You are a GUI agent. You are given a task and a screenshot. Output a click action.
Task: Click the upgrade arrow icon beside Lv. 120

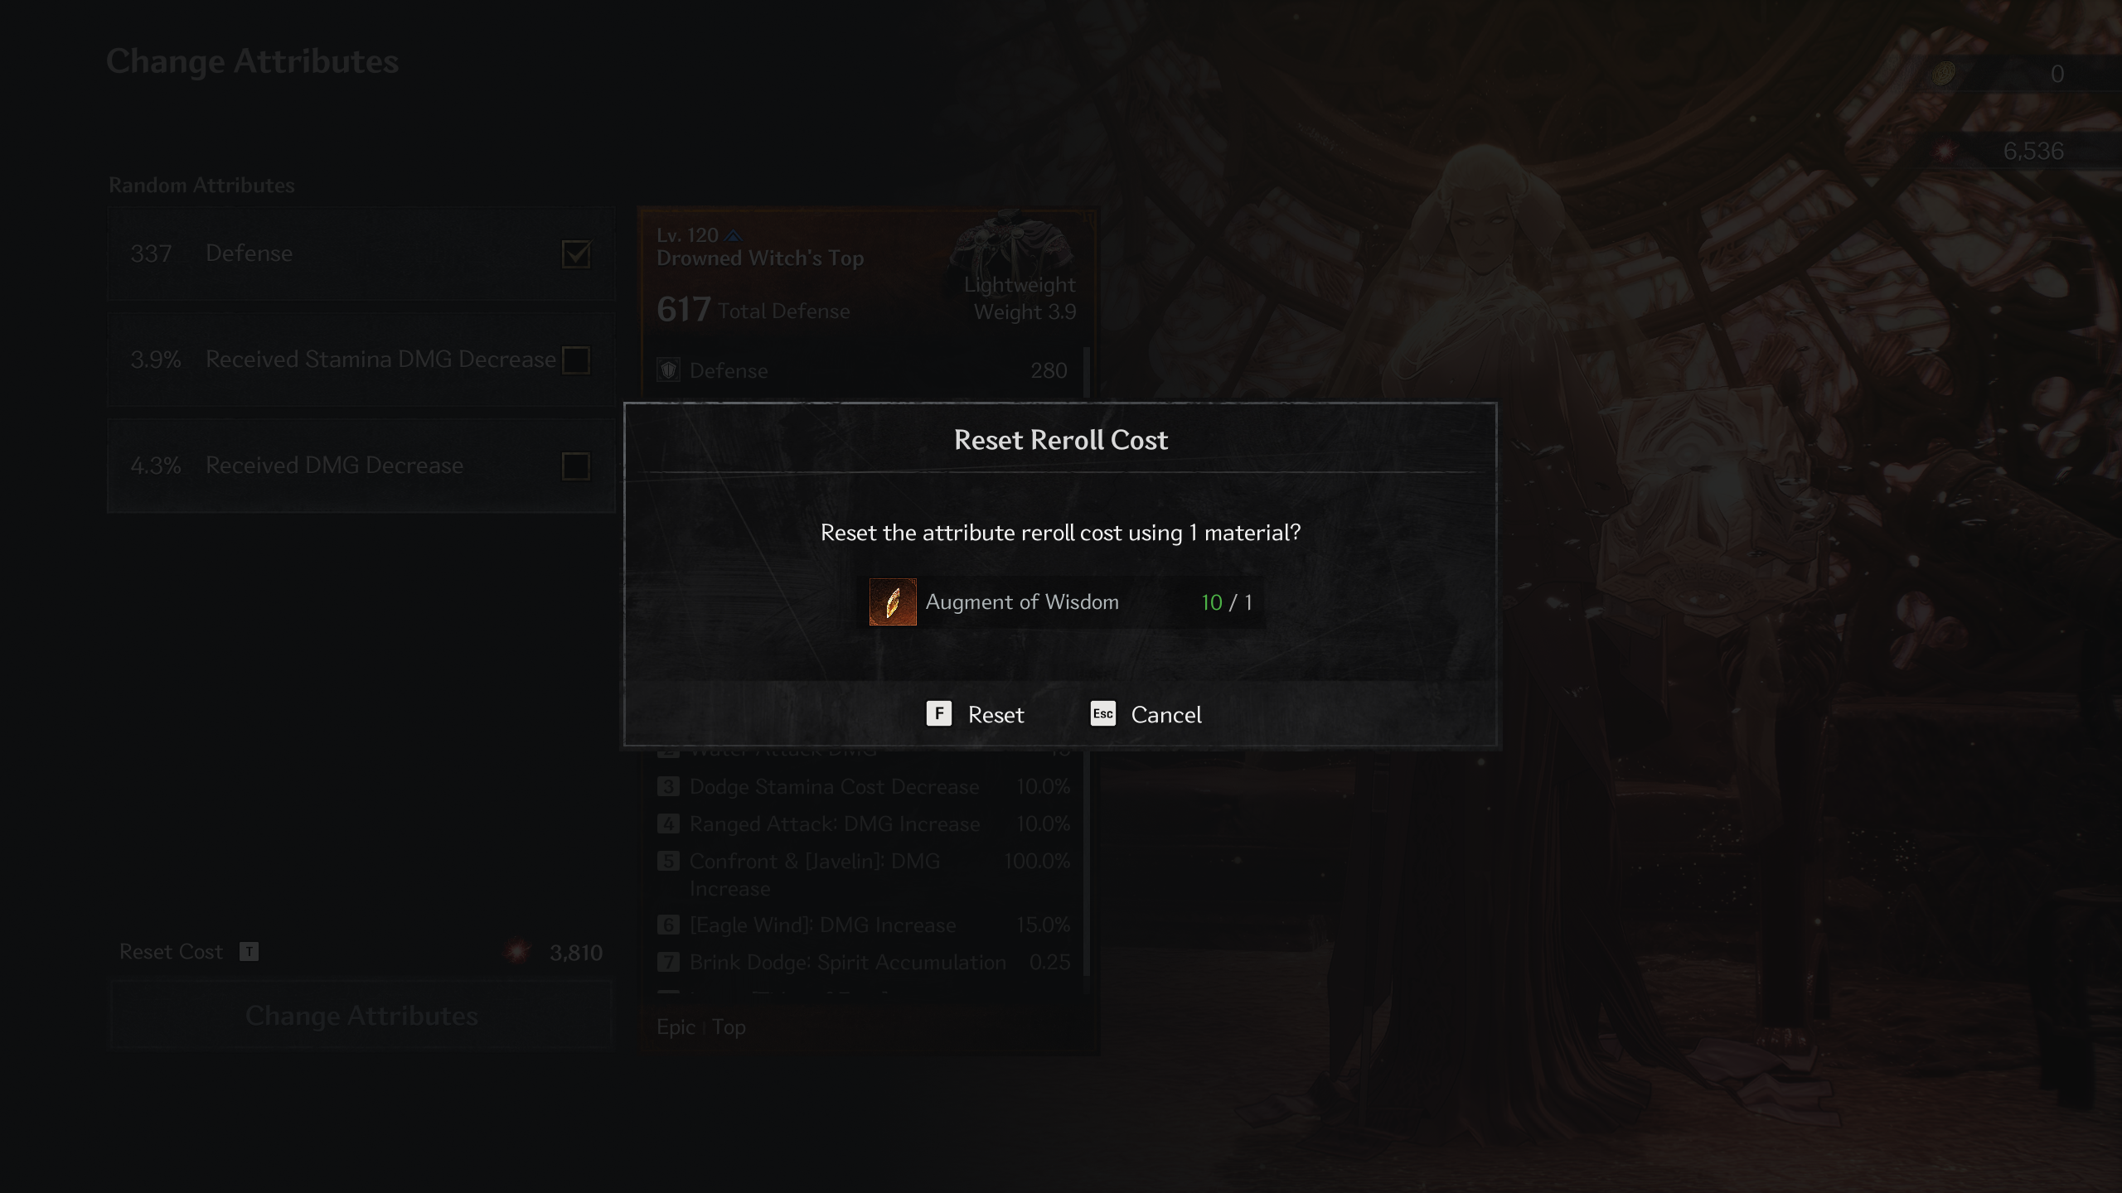[x=733, y=236]
